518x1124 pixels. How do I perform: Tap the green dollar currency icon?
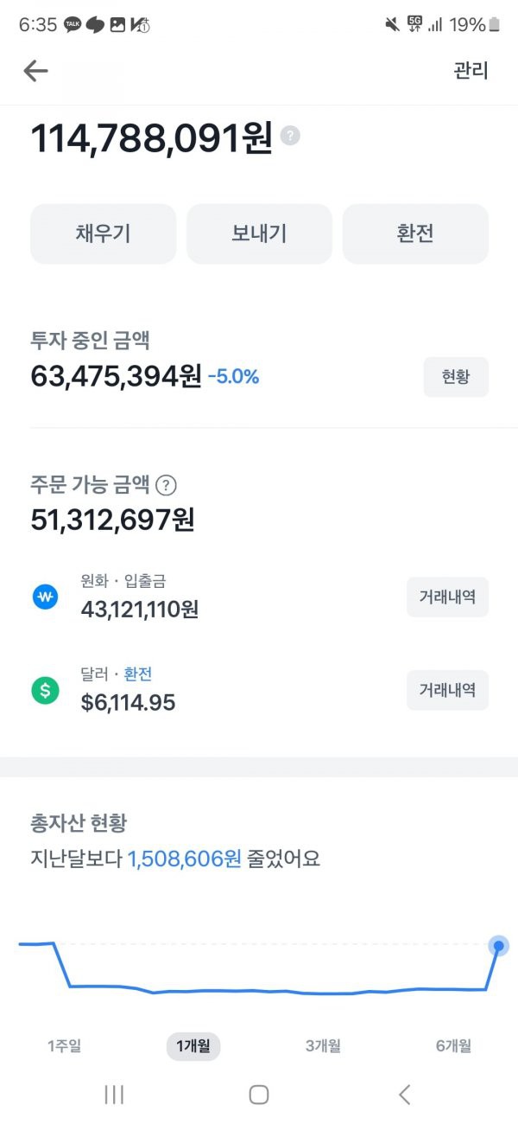(x=45, y=690)
